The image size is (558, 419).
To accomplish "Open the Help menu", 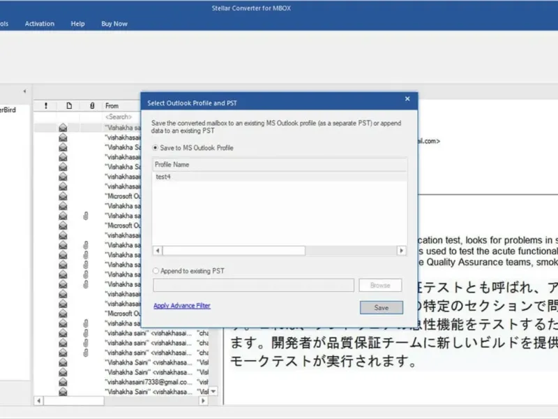I will pos(77,24).
